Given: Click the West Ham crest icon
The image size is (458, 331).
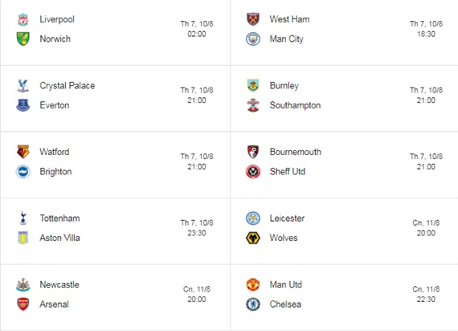Looking at the screenshot, I should point(253,19).
